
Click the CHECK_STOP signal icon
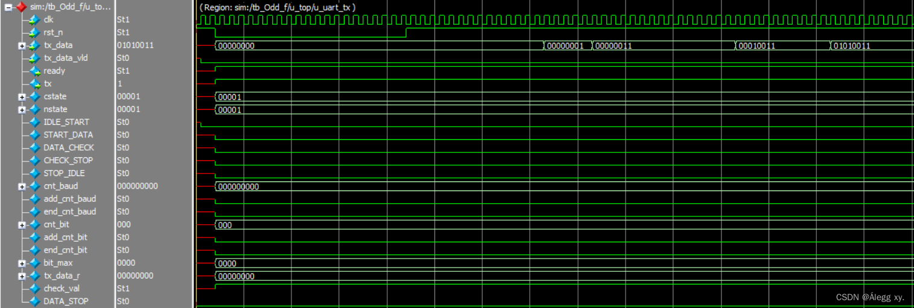click(34, 160)
